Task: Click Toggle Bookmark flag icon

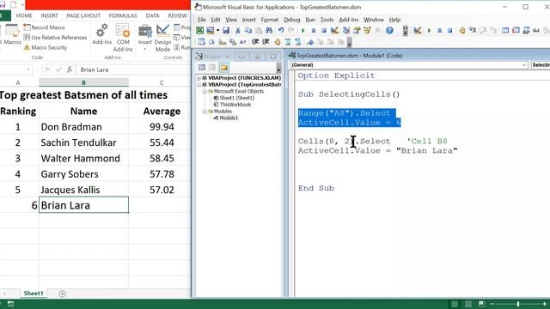Action: (309, 42)
